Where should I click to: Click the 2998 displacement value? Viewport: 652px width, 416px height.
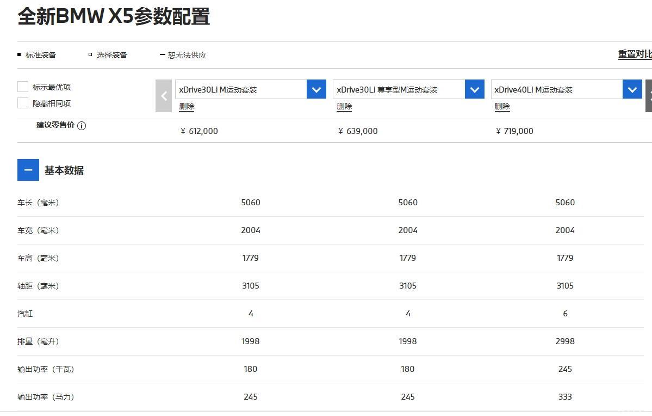(x=565, y=341)
